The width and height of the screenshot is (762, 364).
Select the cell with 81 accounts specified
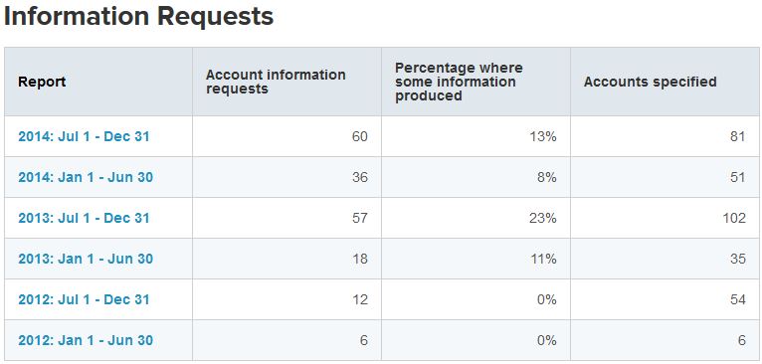tap(665, 136)
